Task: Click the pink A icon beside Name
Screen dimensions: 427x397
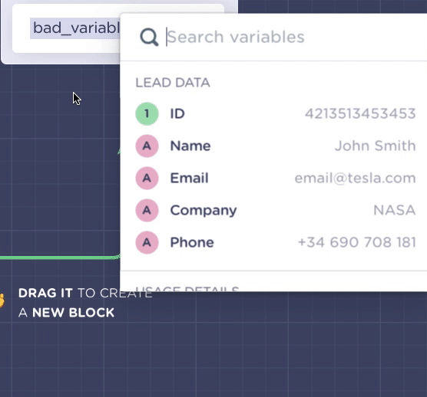Action: [147, 146]
